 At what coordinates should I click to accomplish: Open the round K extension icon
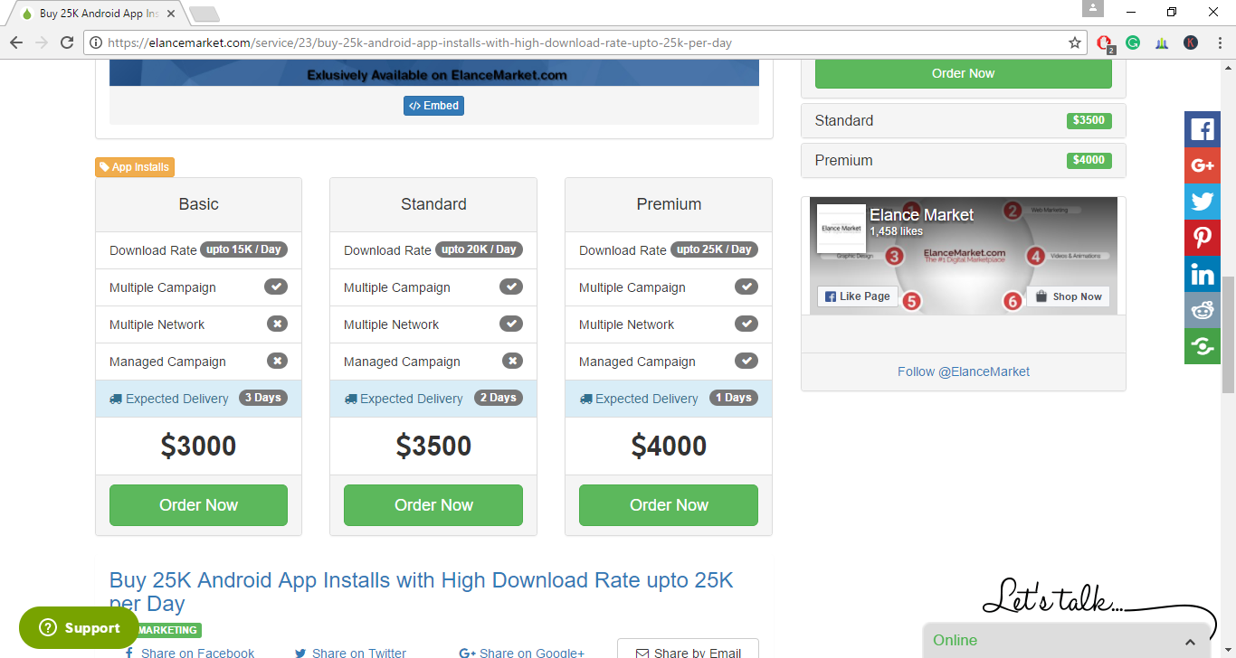tap(1191, 42)
